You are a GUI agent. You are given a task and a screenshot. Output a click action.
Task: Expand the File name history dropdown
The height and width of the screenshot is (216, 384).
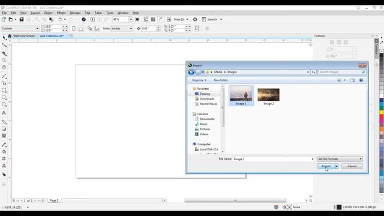pos(312,159)
